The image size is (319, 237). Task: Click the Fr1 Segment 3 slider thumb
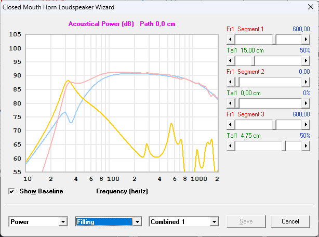[x=274, y=124]
